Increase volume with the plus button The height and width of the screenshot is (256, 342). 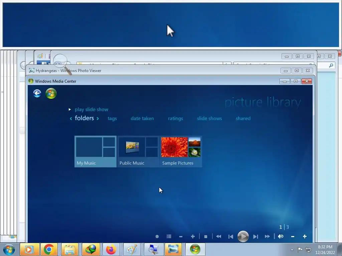click(x=305, y=236)
